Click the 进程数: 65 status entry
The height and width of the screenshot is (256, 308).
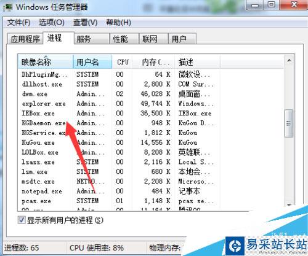pyautogui.click(x=22, y=248)
